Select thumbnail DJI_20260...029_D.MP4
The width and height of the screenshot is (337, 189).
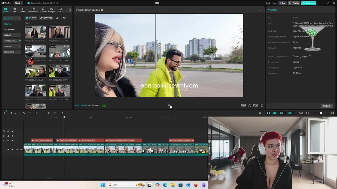(x=59, y=91)
